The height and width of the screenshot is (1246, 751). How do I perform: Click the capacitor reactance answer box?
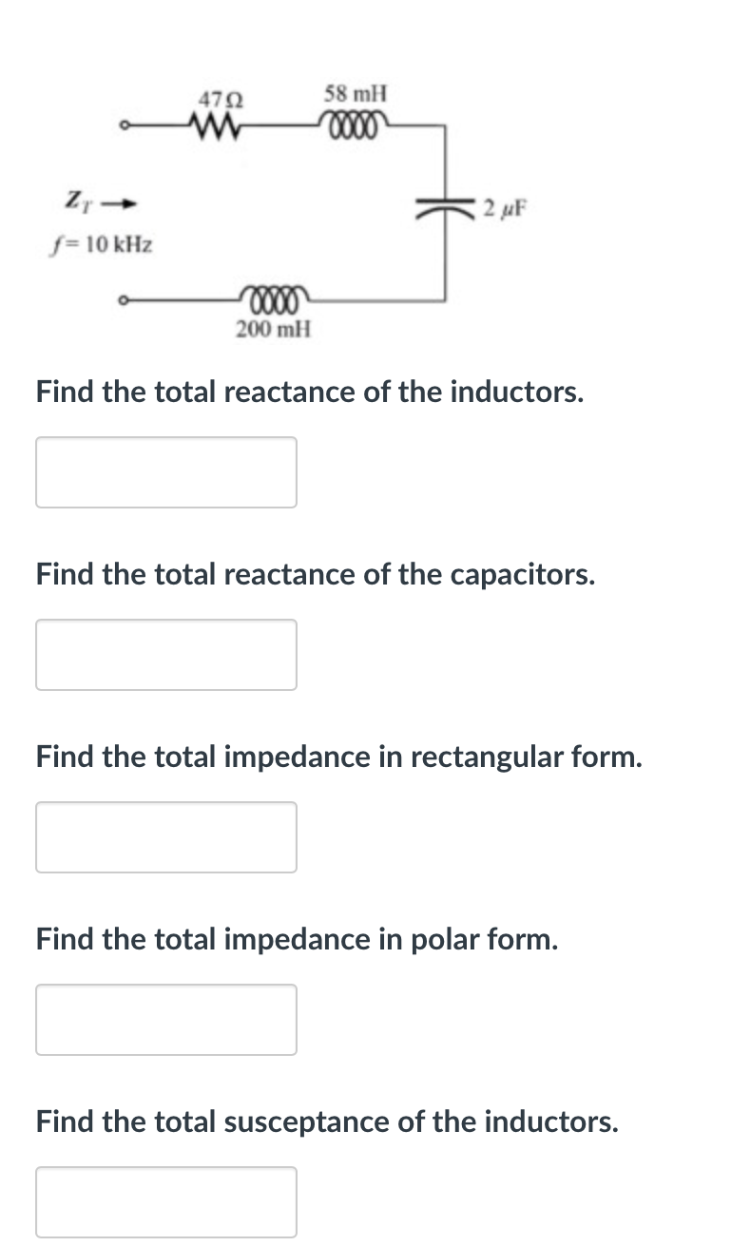(166, 655)
